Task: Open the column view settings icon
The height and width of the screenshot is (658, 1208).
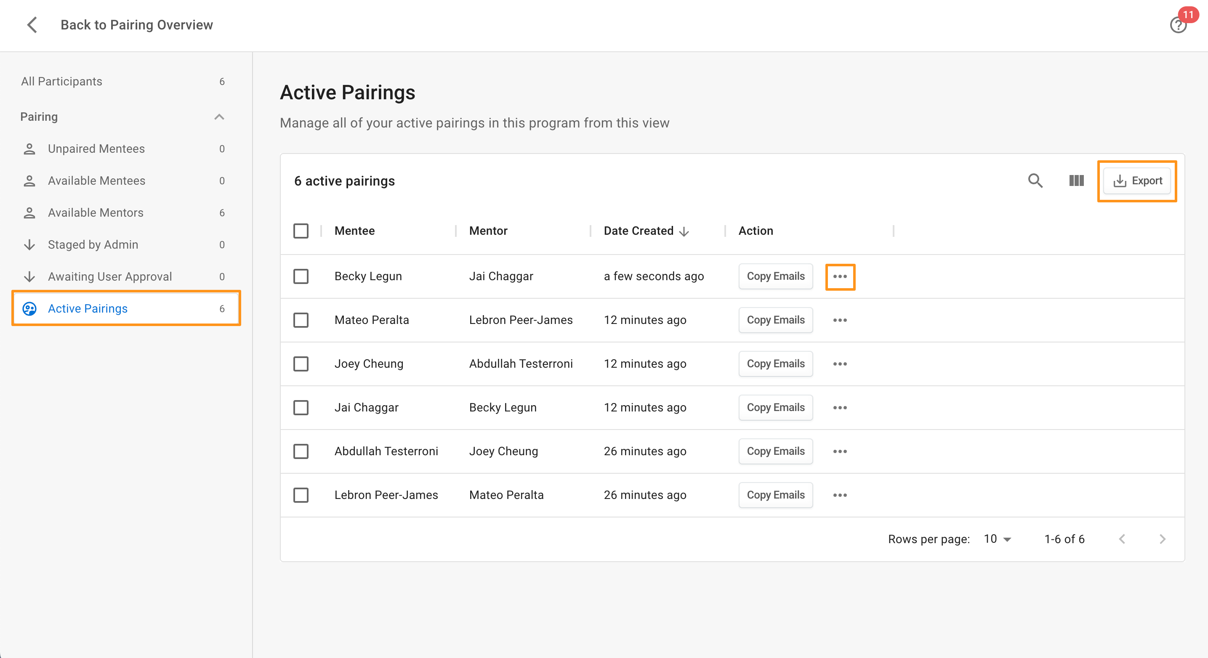Action: [x=1076, y=181]
